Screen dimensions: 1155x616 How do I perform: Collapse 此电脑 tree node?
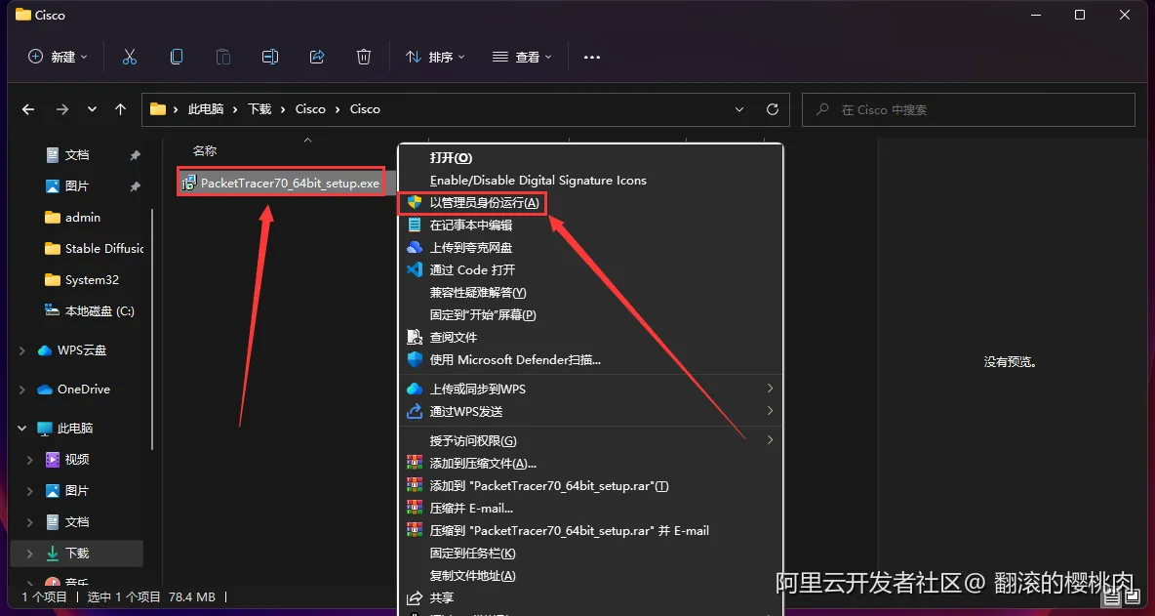[x=22, y=429]
